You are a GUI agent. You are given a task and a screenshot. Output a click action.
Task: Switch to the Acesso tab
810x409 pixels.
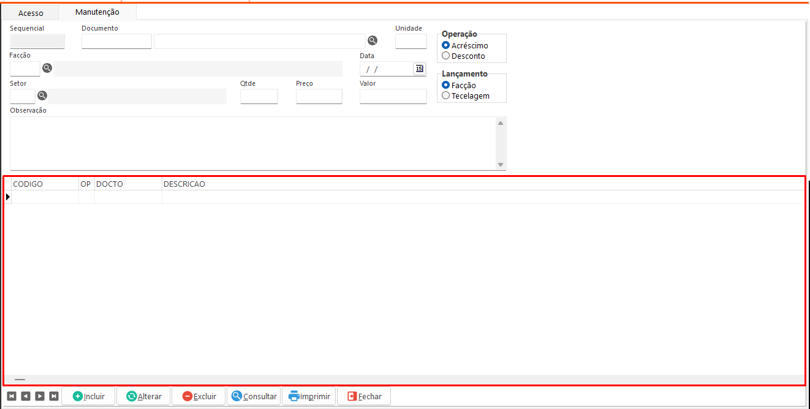31,13
